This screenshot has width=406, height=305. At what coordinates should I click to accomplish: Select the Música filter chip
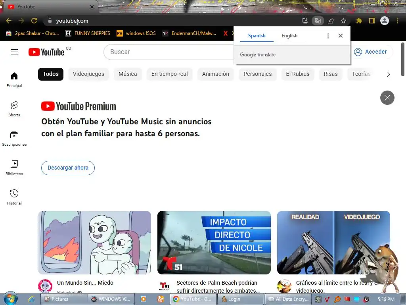128,74
